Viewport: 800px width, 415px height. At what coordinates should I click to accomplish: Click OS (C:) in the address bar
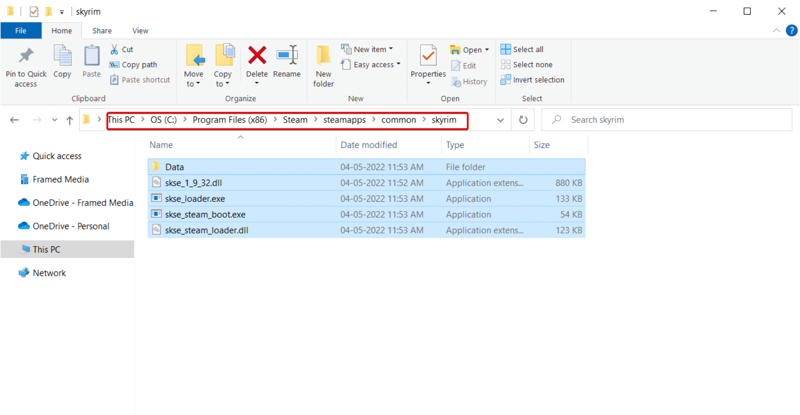[x=164, y=120]
